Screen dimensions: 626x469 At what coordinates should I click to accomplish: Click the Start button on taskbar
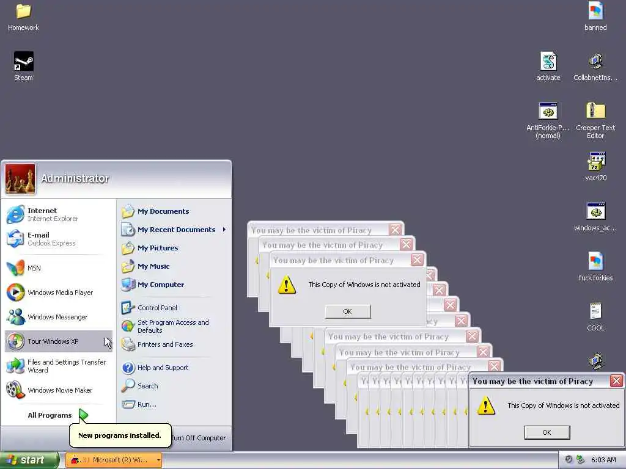(29, 460)
